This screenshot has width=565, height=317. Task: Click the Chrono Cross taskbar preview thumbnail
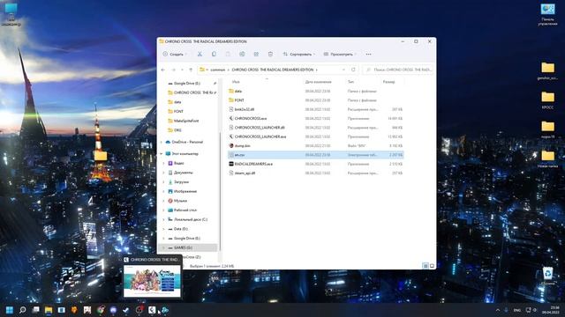[x=152, y=281]
